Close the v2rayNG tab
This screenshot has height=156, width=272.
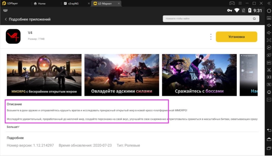pyautogui.click(x=89, y=4)
